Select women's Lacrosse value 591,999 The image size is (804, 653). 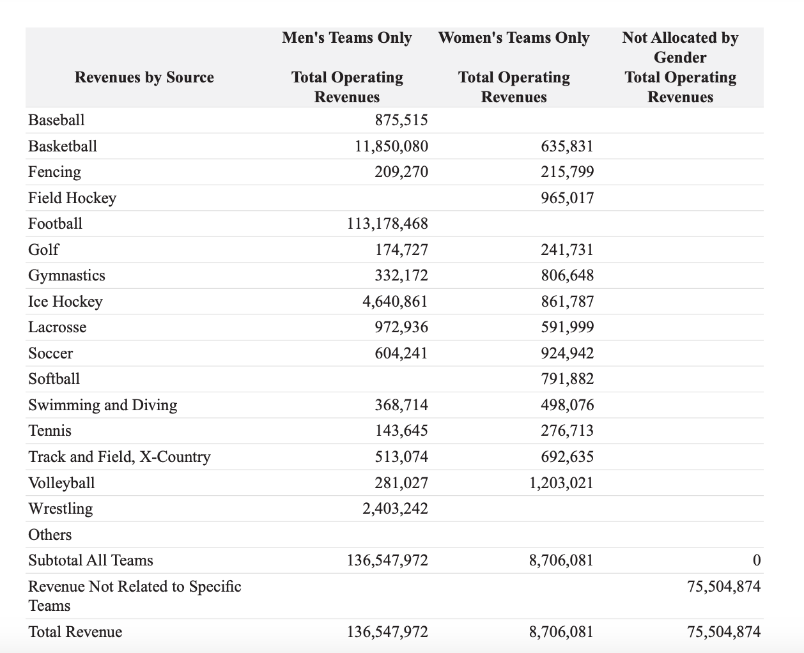point(567,327)
